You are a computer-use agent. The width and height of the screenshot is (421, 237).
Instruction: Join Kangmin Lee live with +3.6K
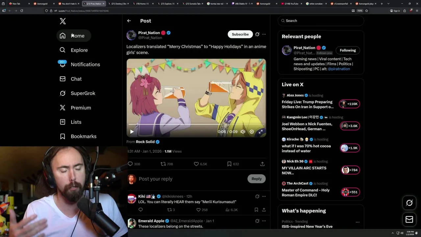349,126
